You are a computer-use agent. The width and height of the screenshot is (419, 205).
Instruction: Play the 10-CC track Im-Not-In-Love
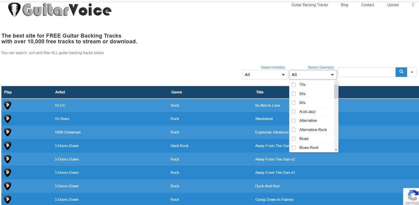[8, 105]
